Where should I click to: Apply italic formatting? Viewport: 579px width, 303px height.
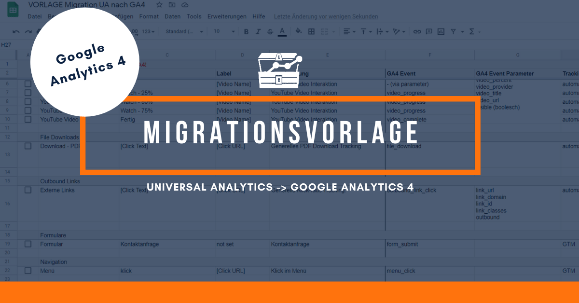[x=258, y=32]
